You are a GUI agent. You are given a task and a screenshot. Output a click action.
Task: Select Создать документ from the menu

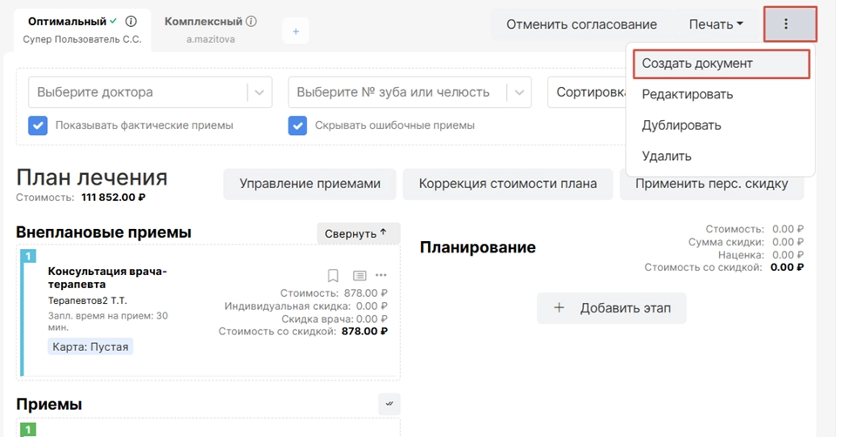[697, 64]
